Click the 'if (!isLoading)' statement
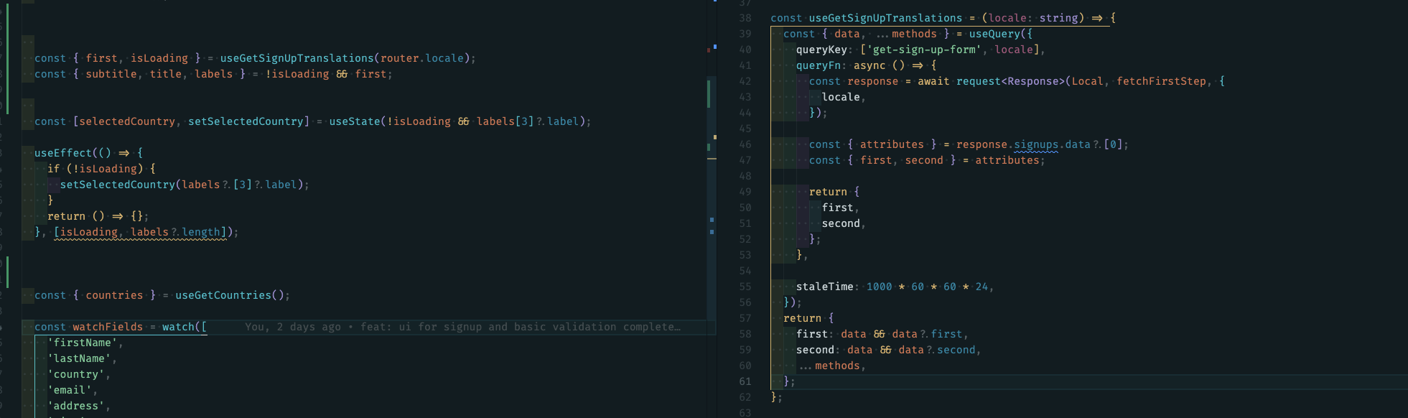This screenshot has height=418, width=1408. click(x=101, y=169)
